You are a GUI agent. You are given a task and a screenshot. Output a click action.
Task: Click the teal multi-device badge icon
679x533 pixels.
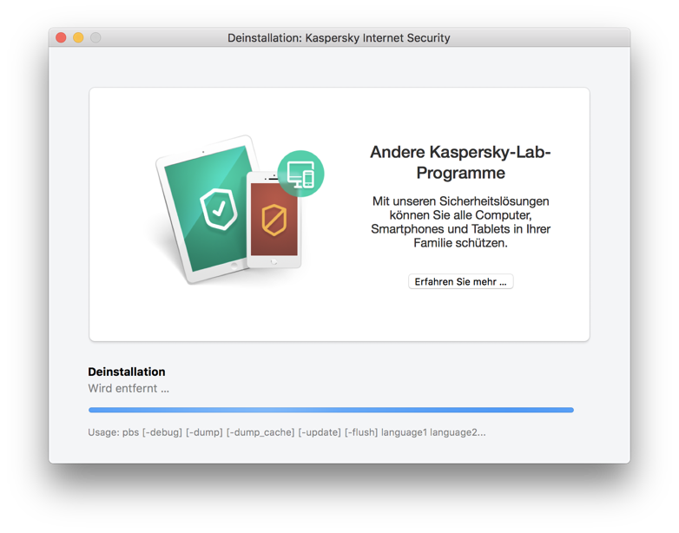(x=300, y=174)
